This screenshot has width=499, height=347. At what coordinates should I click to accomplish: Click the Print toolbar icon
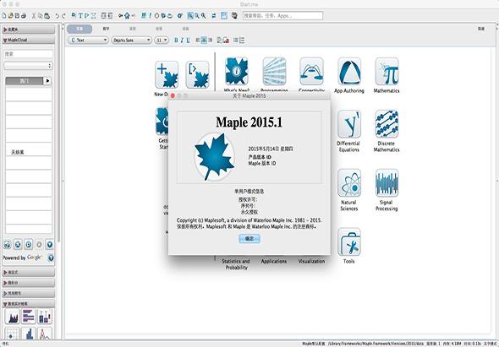point(24,15)
